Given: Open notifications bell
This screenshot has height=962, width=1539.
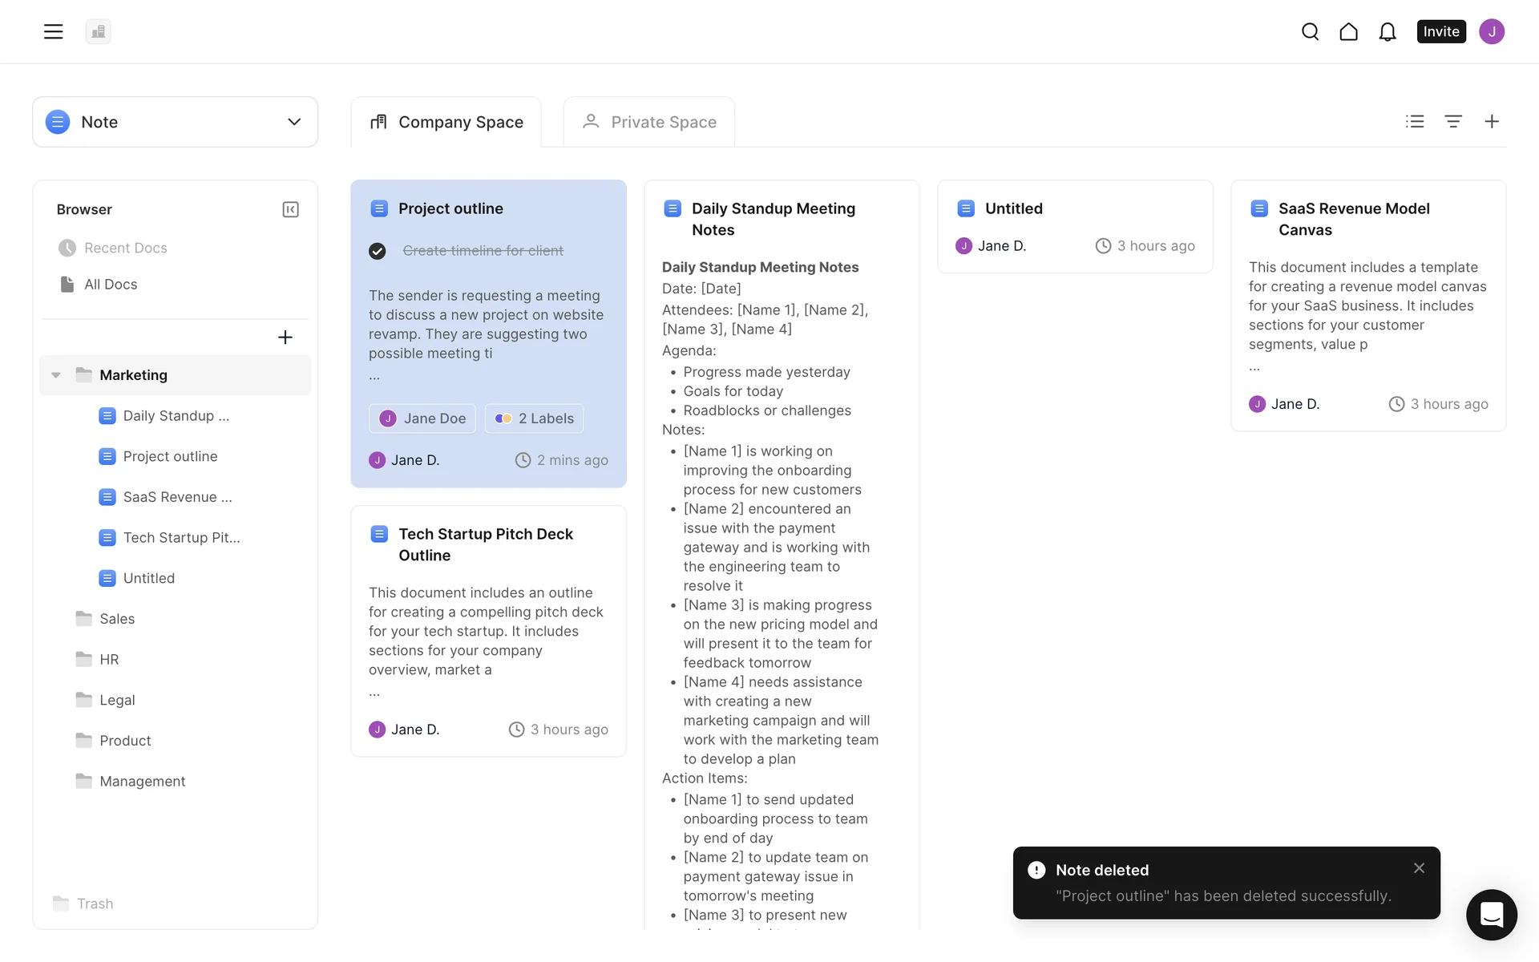Looking at the screenshot, I should tap(1387, 31).
